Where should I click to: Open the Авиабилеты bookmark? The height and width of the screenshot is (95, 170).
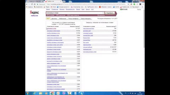coord(38,7)
